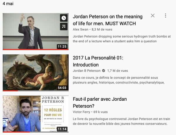Visit Victor Ferry channel
176x135 pixels.
(x=82, y=112)
